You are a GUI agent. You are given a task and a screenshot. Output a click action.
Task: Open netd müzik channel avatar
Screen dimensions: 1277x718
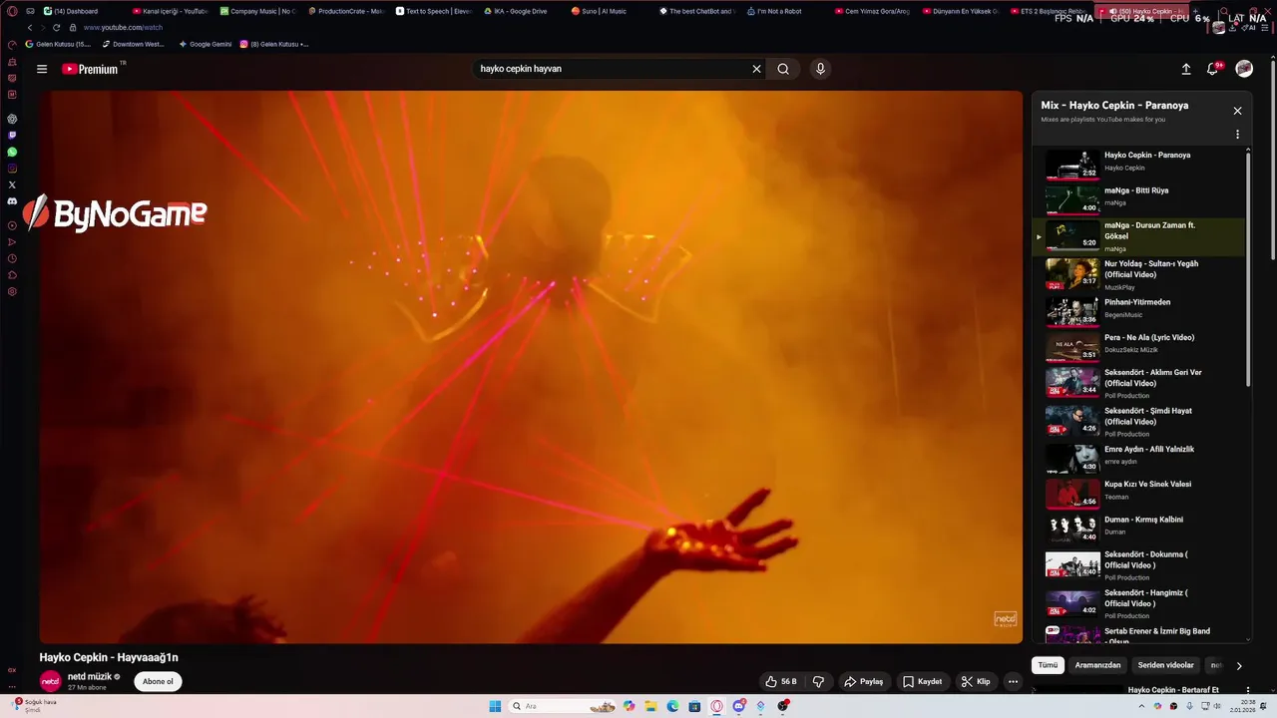50,681
